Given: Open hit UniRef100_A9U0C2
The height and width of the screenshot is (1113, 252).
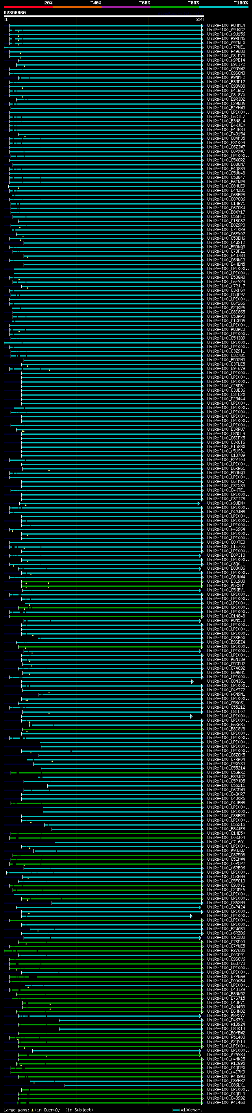Looking at the screenshot, I should point(226,30).
